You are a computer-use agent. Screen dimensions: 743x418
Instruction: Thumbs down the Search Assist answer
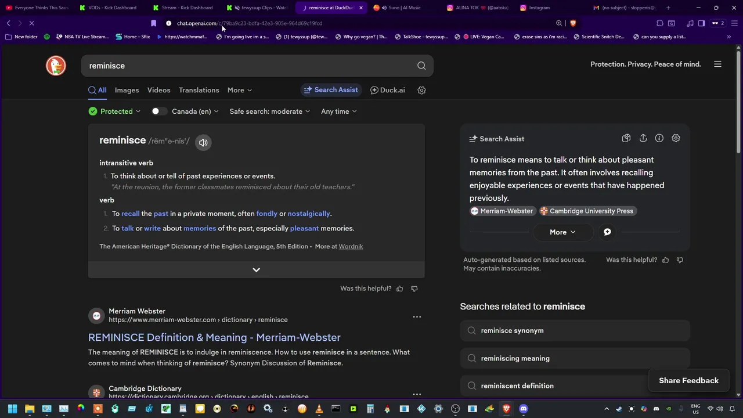[680, 260]
